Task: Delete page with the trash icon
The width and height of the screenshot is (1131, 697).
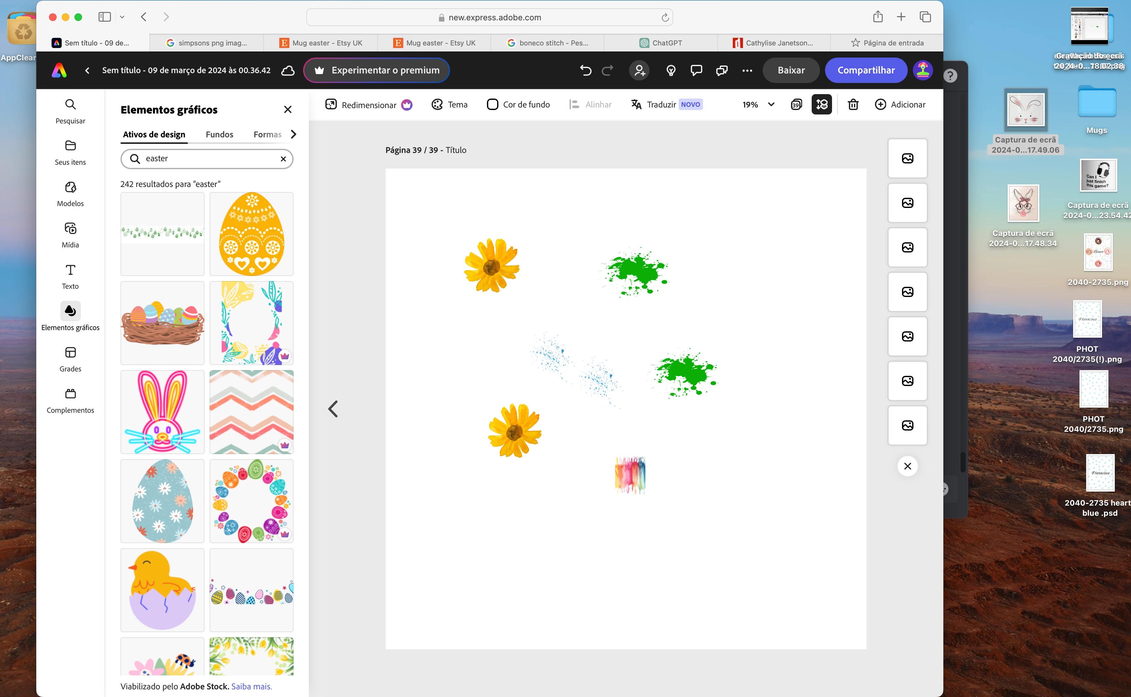Action: [853, 105]
